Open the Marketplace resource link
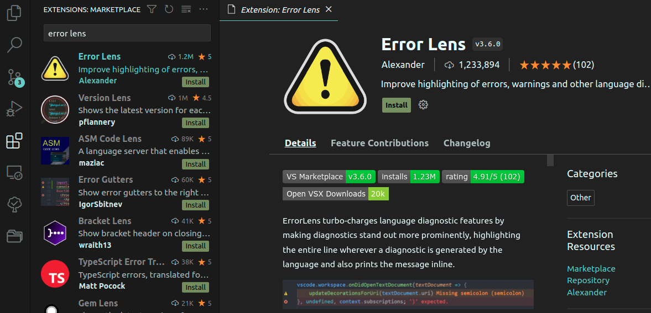Viewport: 651px width, 313px height. [591, 269]
